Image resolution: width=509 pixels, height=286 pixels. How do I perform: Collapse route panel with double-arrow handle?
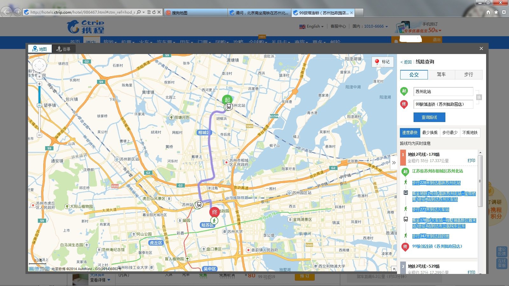[x=394, y=163]
